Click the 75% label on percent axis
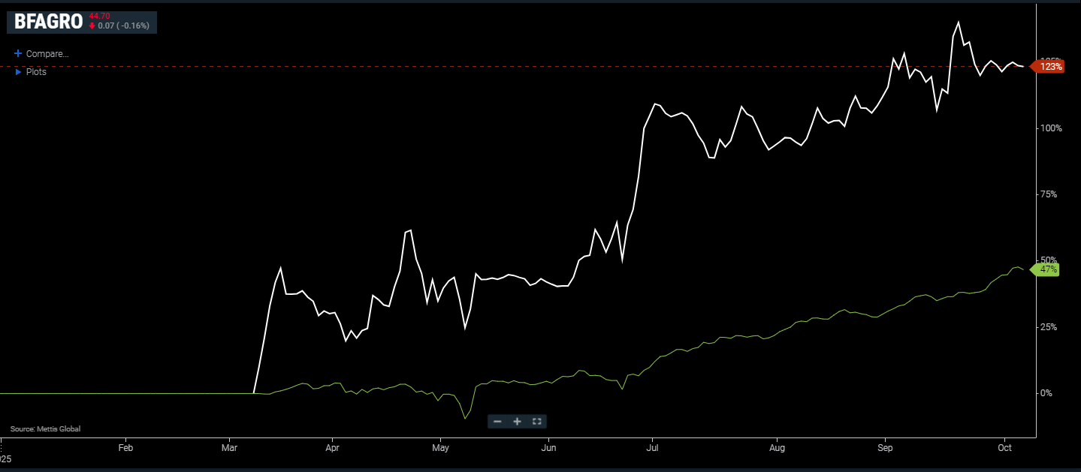1081x472 pixels. point(1052,194)
